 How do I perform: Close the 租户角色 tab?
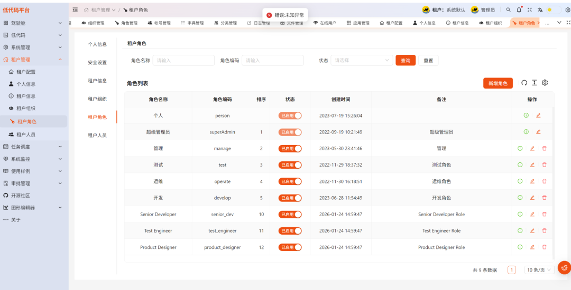pos(538,23)
